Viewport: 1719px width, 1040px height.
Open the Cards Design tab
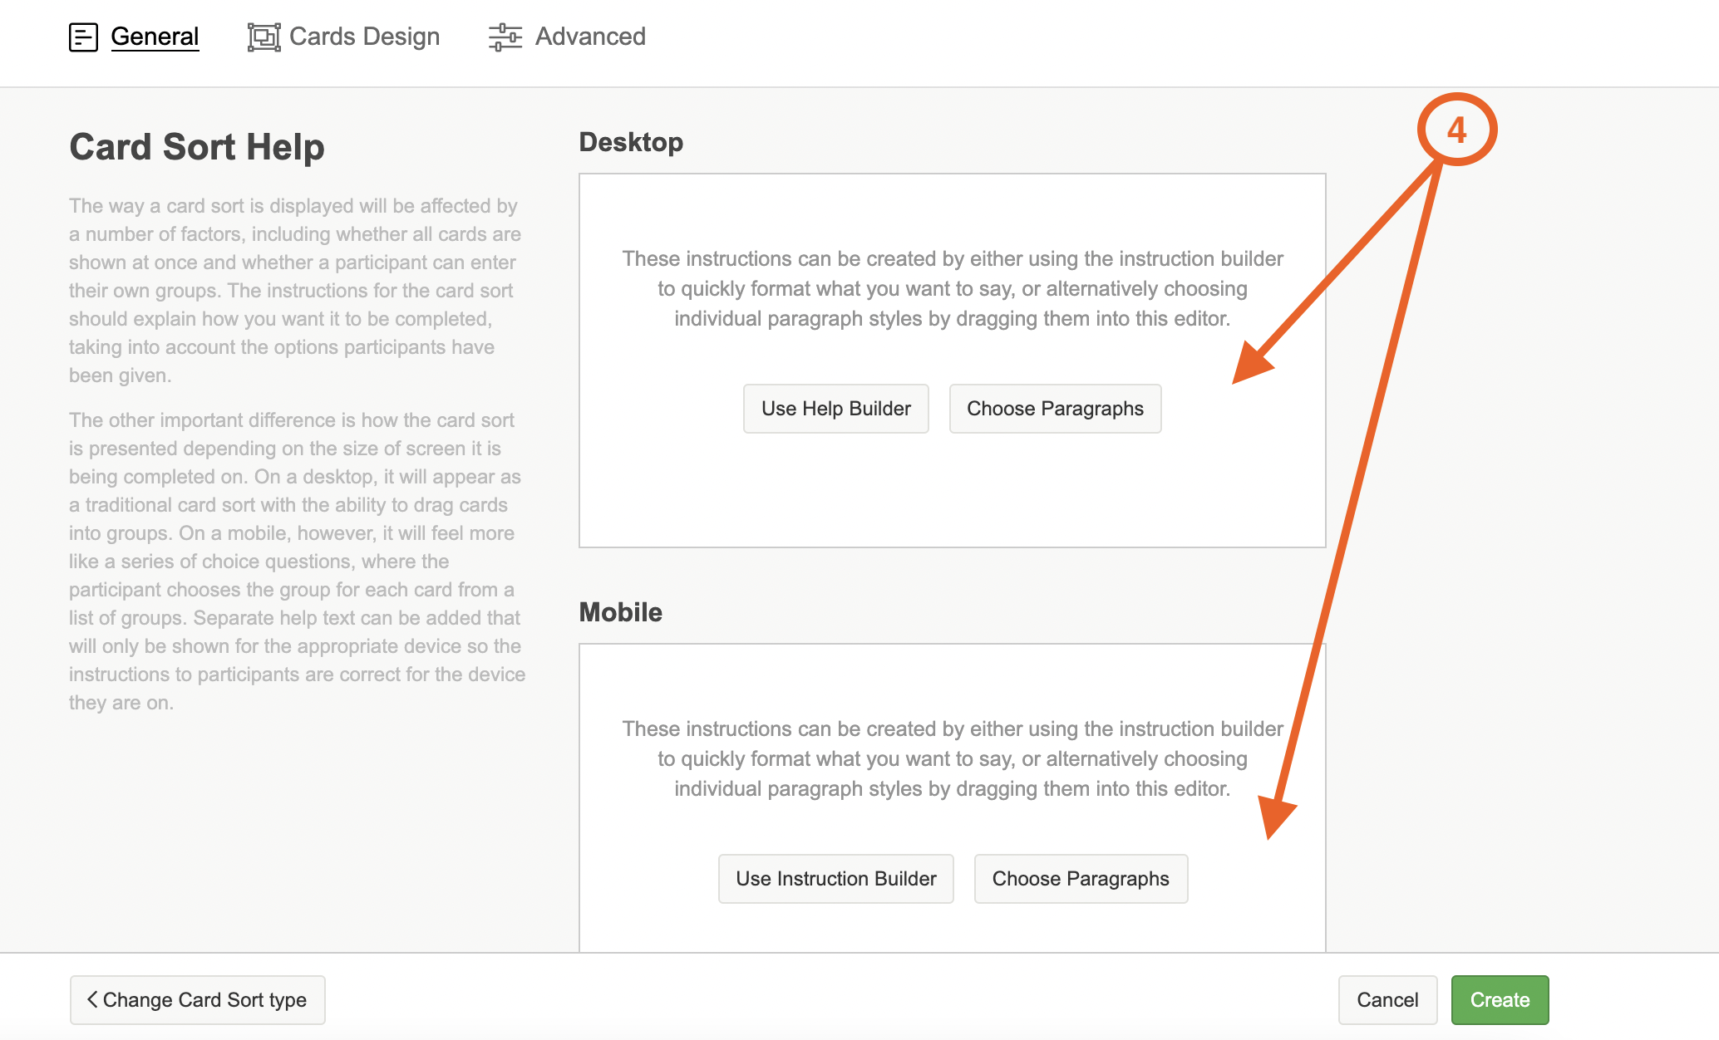[364, 37]
